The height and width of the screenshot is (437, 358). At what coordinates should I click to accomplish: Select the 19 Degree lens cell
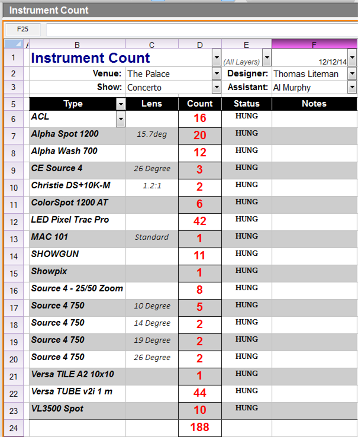click(x=152, y=340)
